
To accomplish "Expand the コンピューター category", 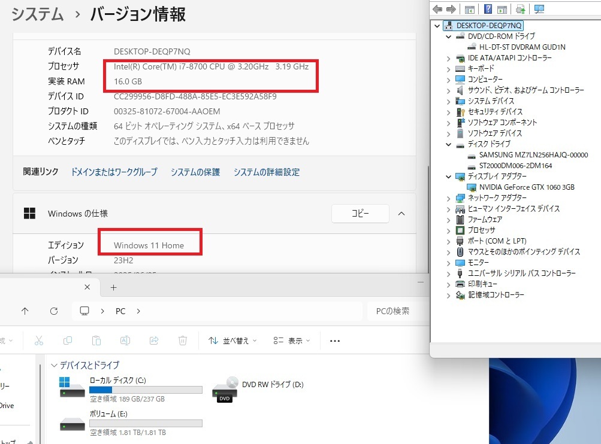I will tap(448, 80).
